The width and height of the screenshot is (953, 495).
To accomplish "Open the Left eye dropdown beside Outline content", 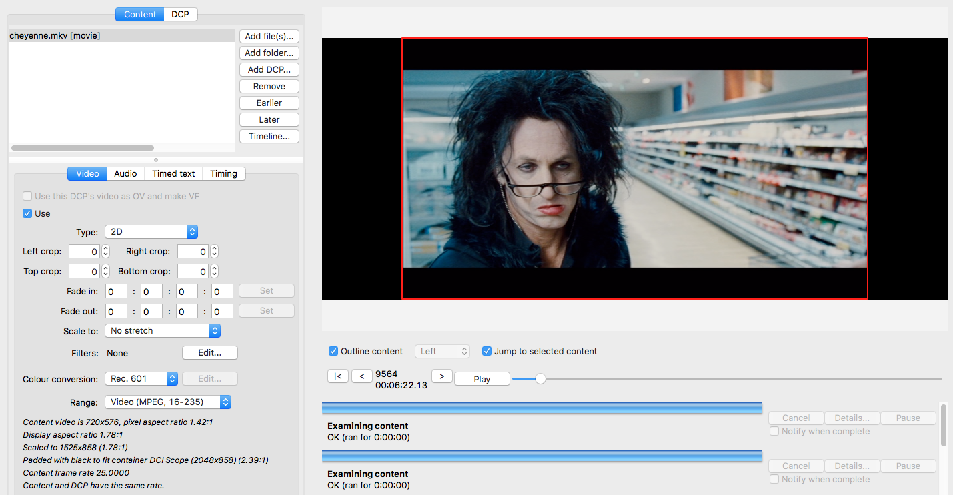I will (x=442, y=351).
